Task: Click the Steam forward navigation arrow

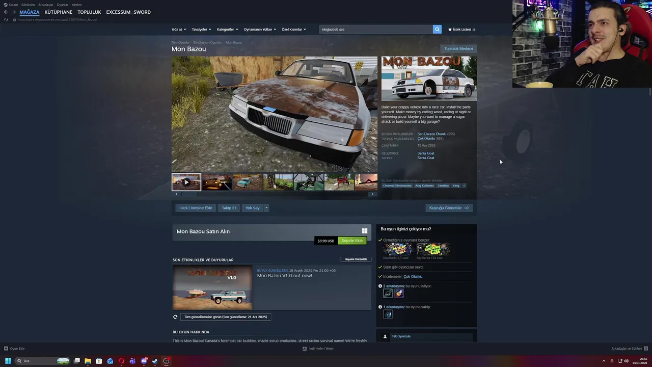Action: coord(14,12)
